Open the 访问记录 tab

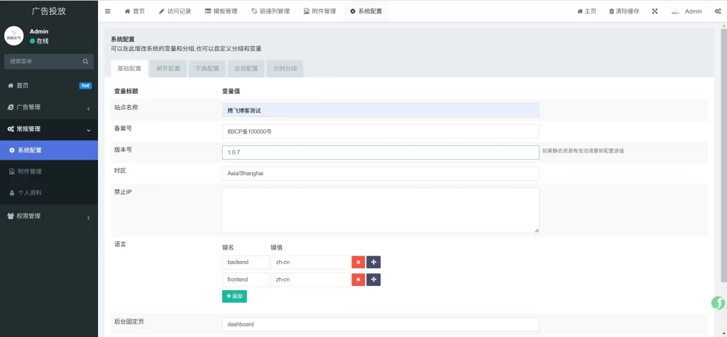[175, 11]
